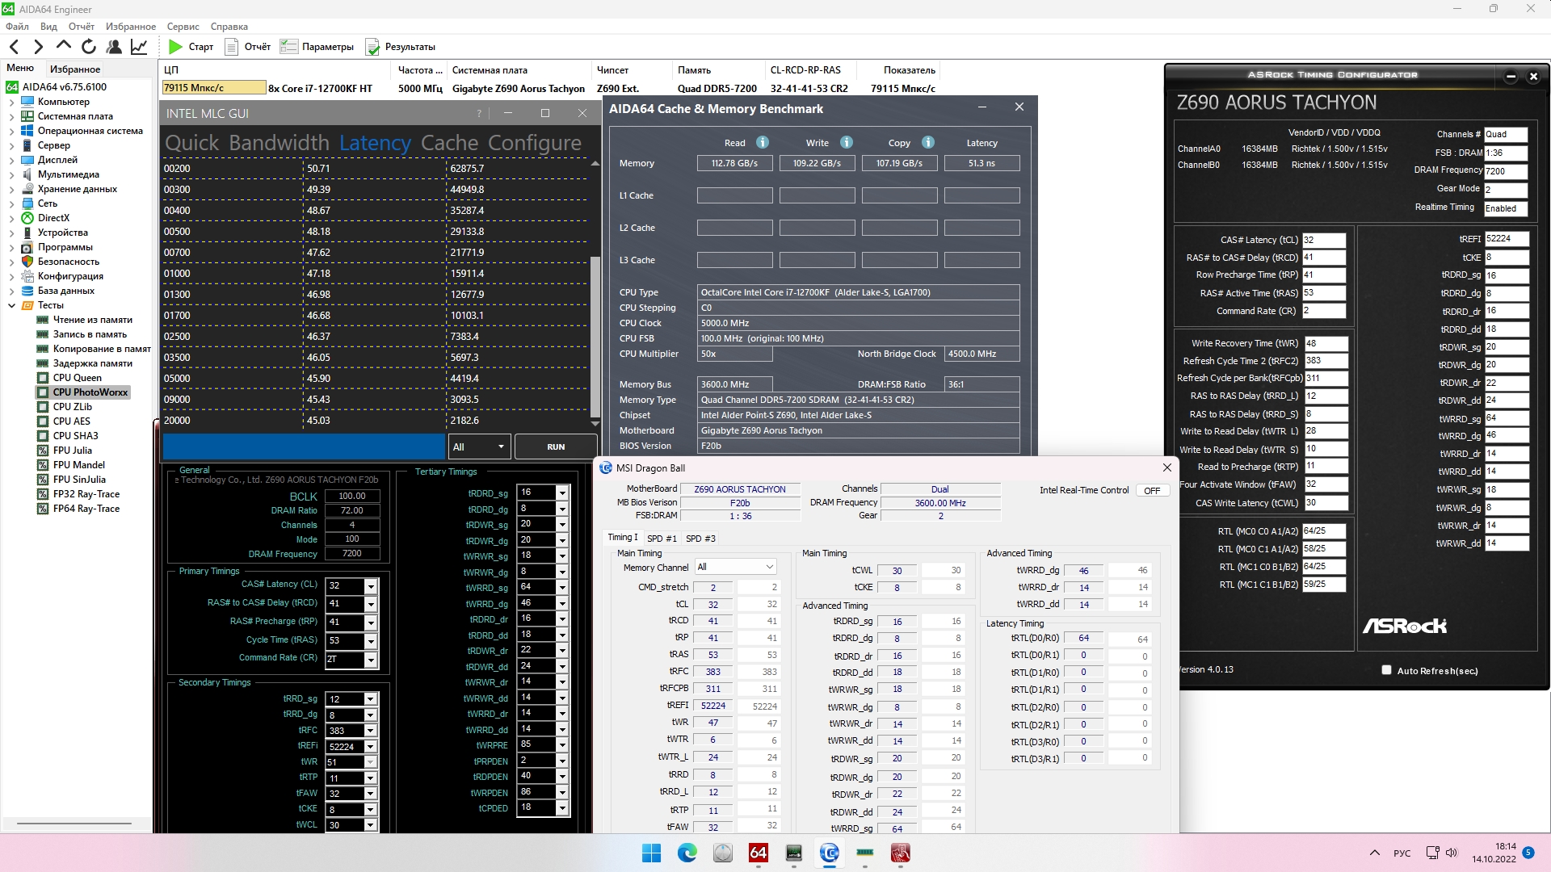Open the Сервис menu
Screen dimensions: 1551x872
pyautogui.click(x=183, y=27)
